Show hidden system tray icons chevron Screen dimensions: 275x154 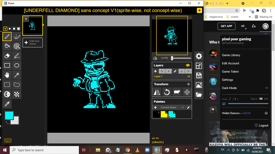coord(228,150)
